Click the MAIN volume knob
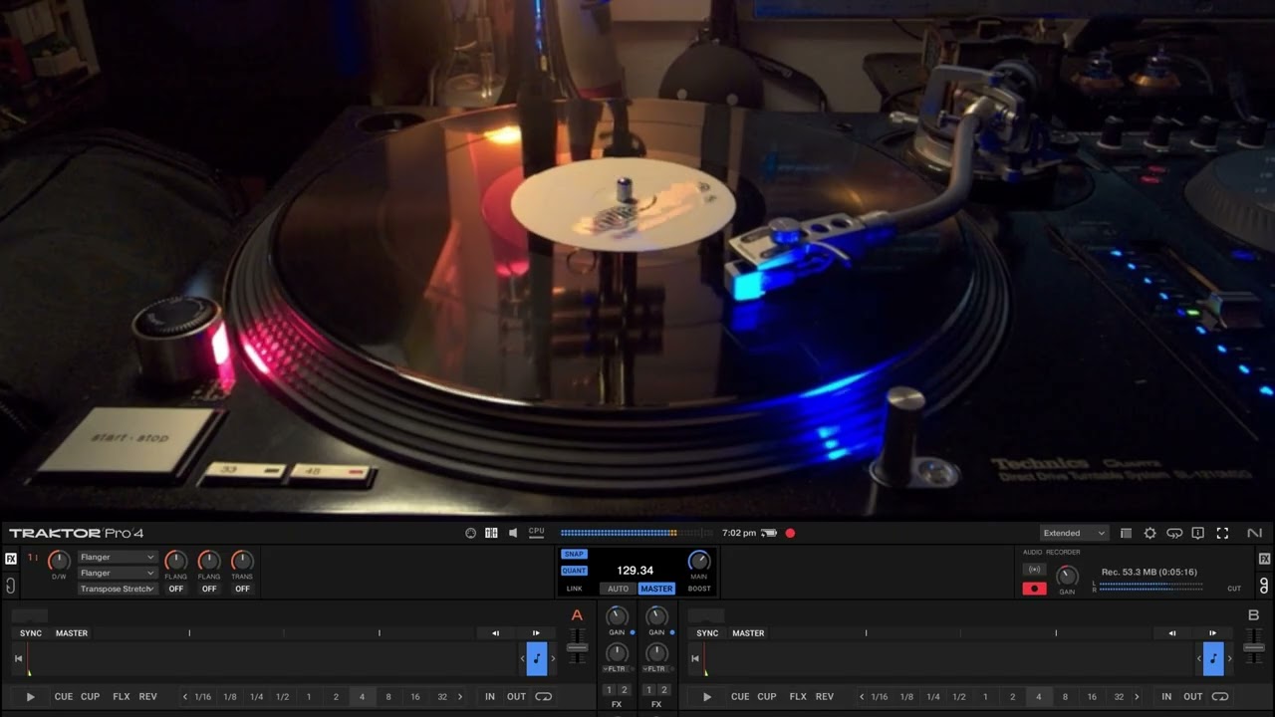 coord(699,561)
